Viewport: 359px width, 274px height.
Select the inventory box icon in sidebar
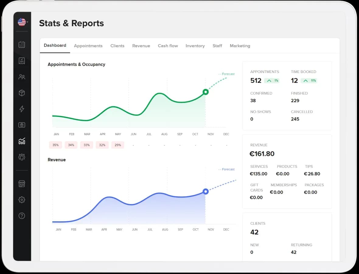pyautogui.click(x=22, y=93)
